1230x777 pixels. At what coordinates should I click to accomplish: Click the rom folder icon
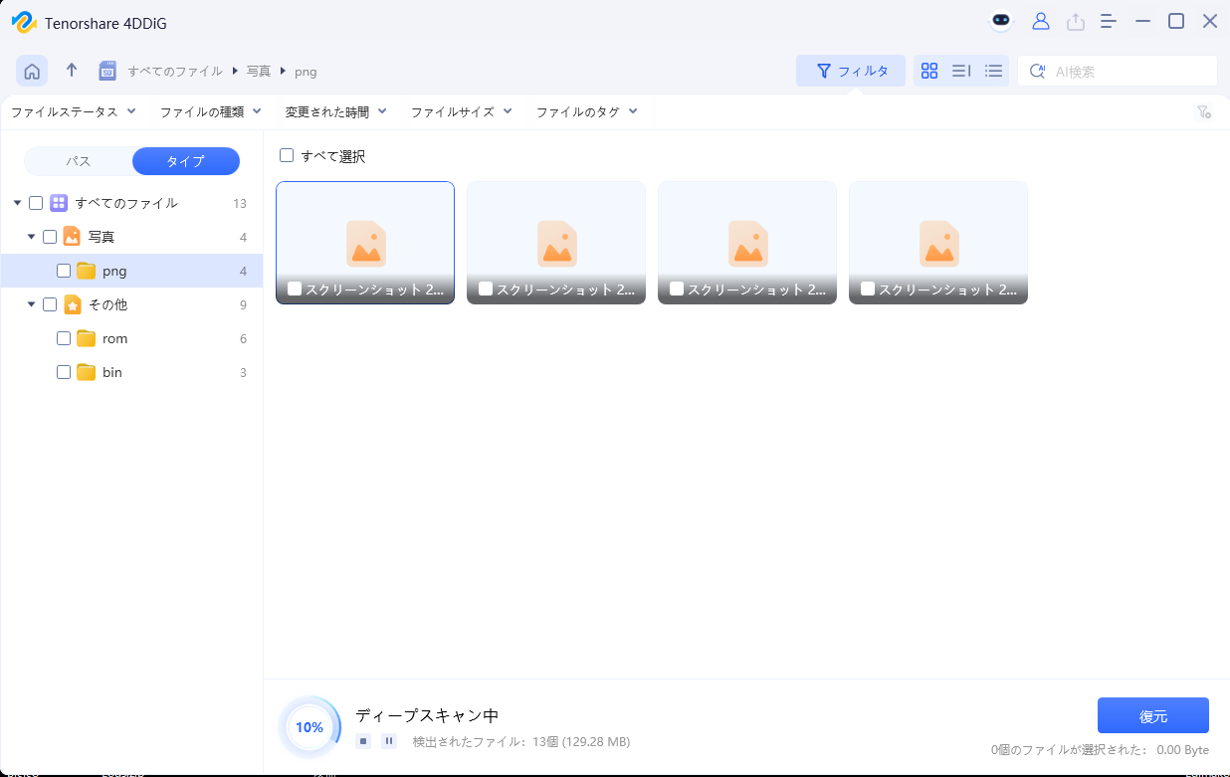tap(86, 338)
